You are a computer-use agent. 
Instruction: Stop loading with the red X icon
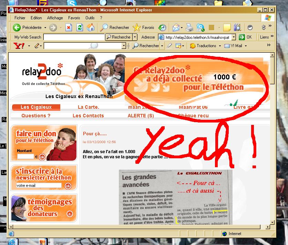pos(69,28)
